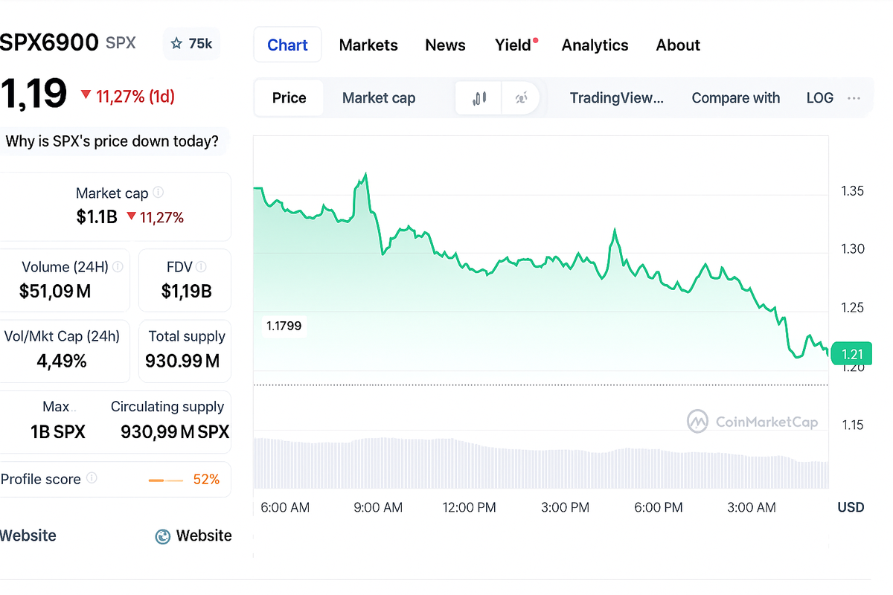This screenshot has height=595, width=893.
Task: Click the Vol/Mkt Cap (24h) label
Action: 62,336
